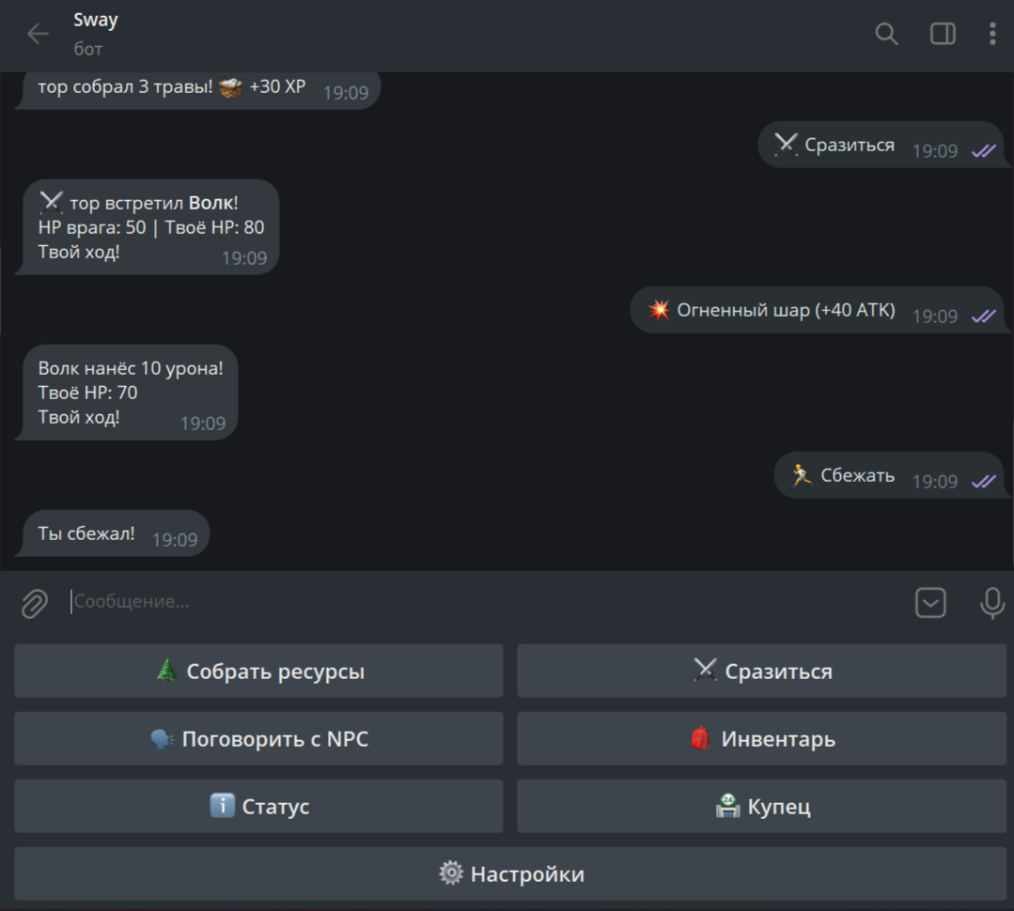Viewport: 1014px width, 911px height.
Task: Click the Ты сбежал! message bubble
Action: (115, 533)
